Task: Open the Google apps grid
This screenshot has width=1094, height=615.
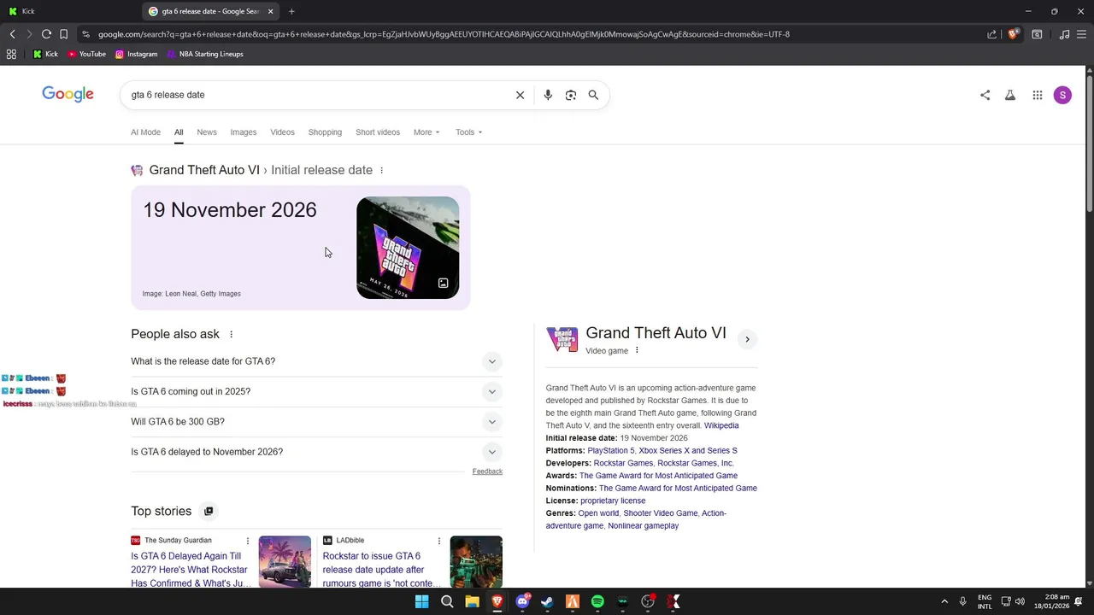Action: point(1037,95)
